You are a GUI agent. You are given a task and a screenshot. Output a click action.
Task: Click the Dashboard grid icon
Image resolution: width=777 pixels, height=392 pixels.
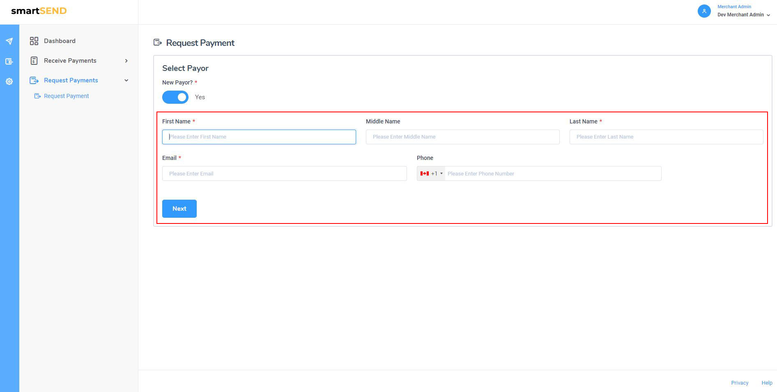pos(34,41)
